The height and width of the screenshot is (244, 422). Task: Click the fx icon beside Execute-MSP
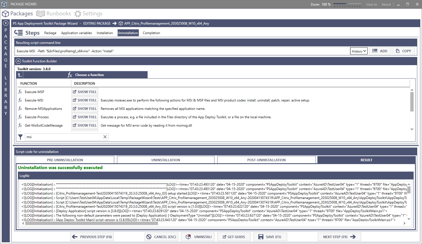click(x=20, y=92)
